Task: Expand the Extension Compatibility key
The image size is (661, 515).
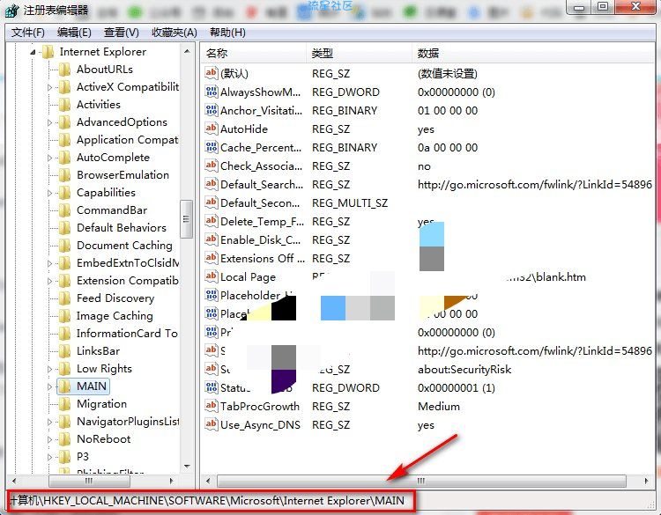Action: pyautogui.click(x=49, y=281)
